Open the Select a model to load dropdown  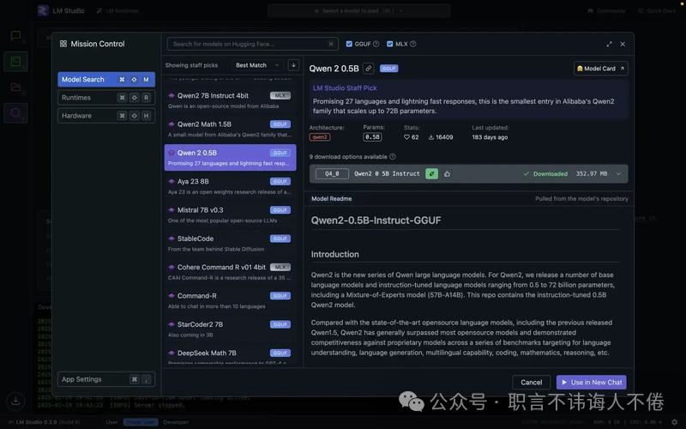[358, 10]
